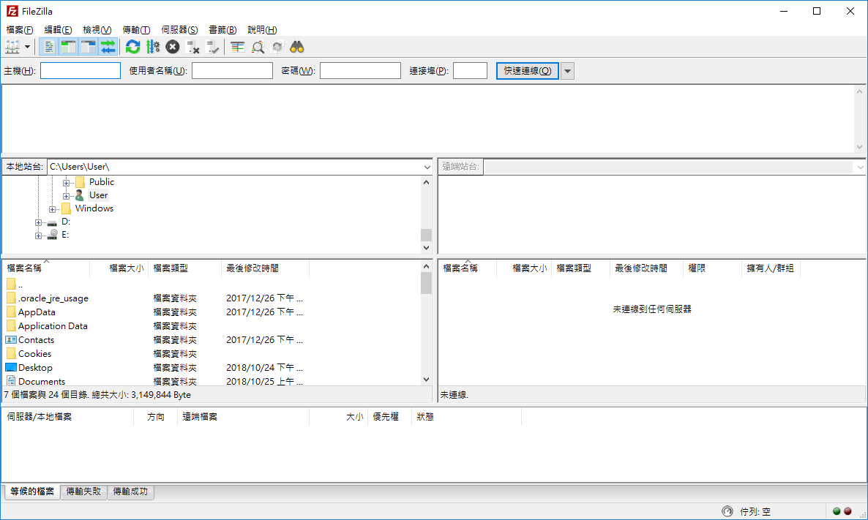868x520 pixels.
Task: Open local site path dropdown
Action: tap(427, 167)
